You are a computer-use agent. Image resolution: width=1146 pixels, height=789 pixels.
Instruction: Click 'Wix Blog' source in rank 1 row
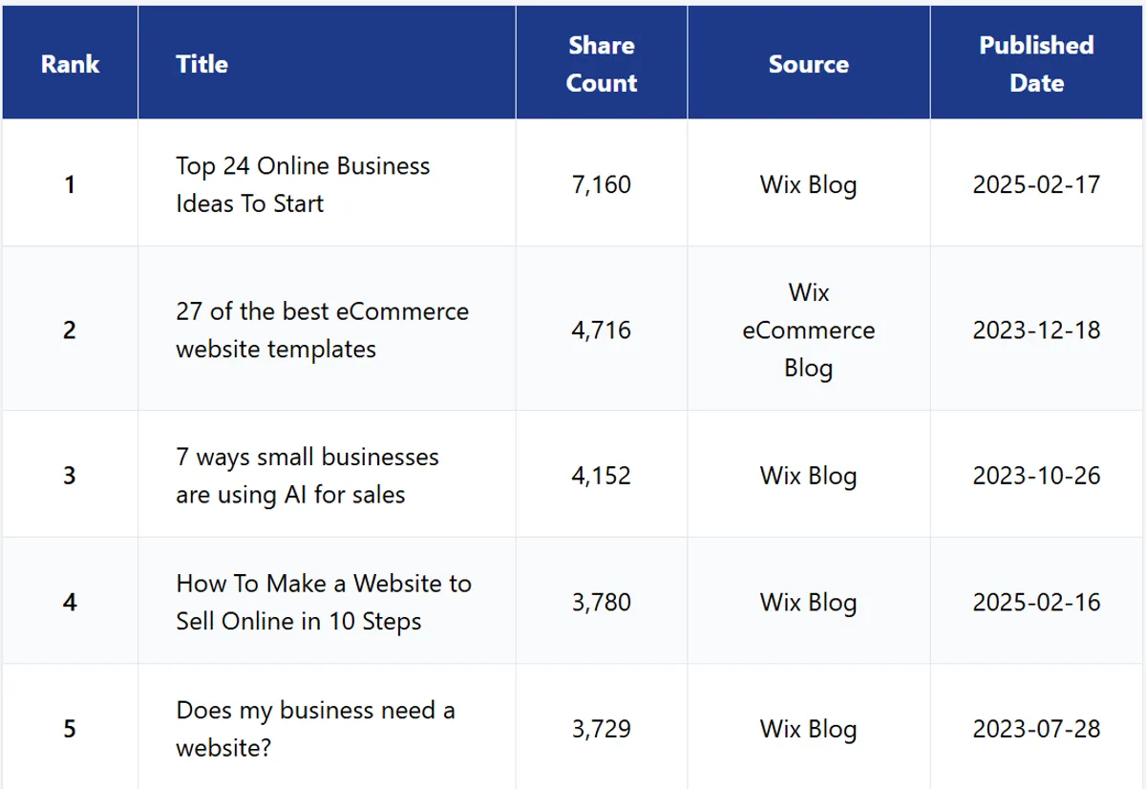(808, 184)
